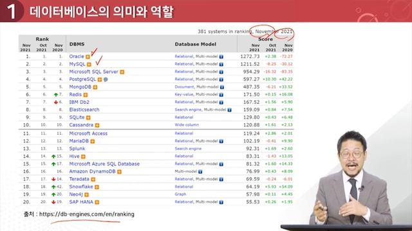Viewport: 412px width, 231px height.
Task: Click the DBMS column header
Action: click(77, 44)
